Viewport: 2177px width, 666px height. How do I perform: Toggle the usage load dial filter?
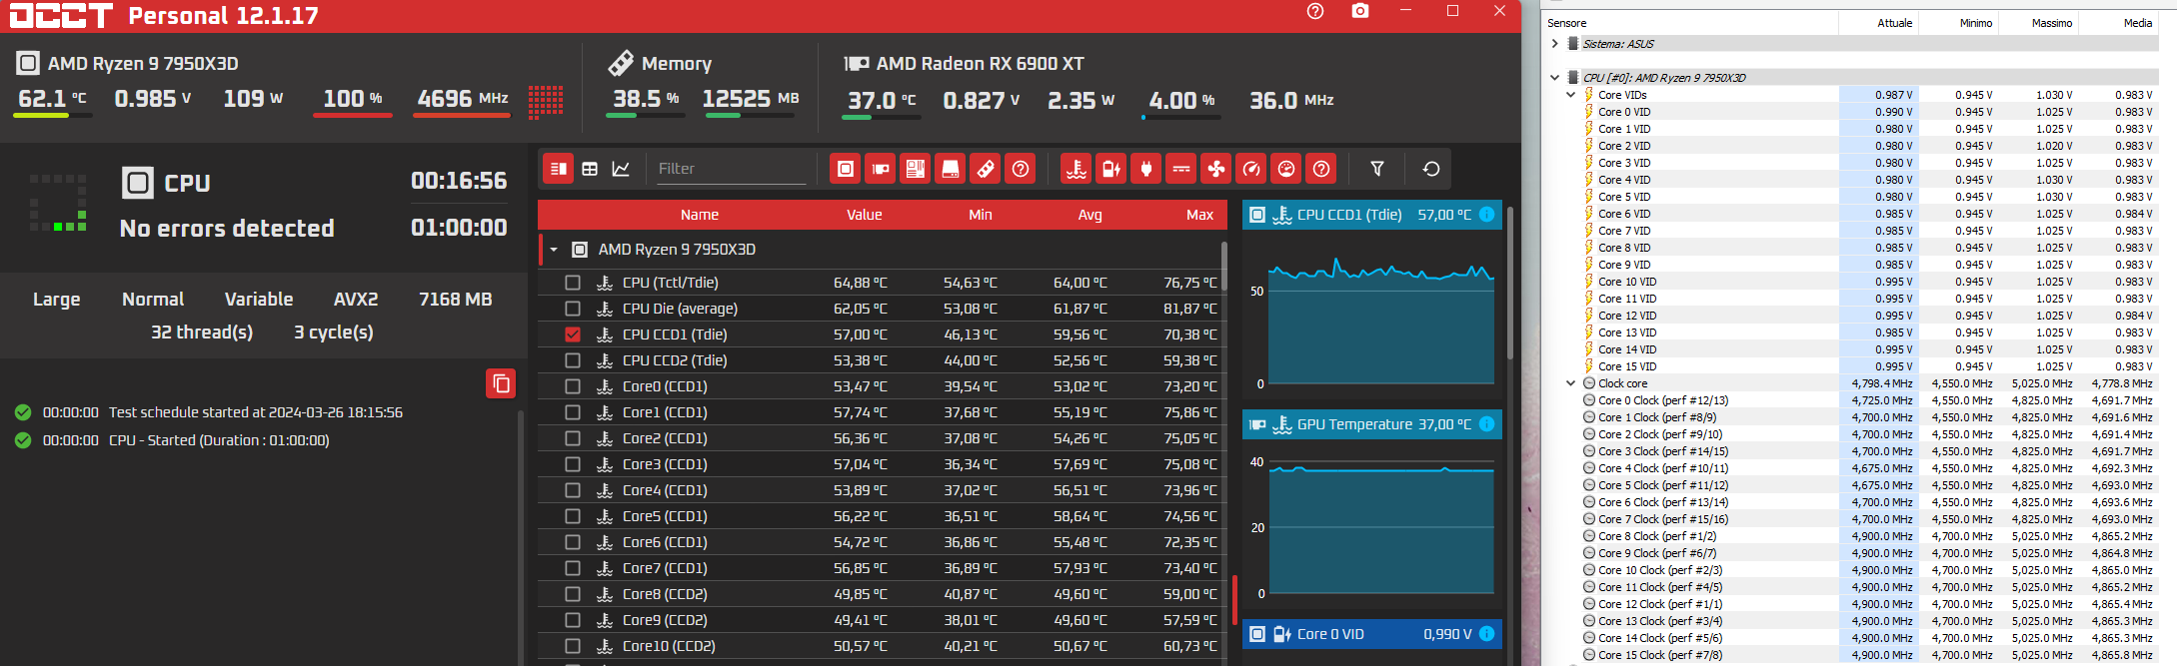pyautogui.click(x=1286, y=169)
